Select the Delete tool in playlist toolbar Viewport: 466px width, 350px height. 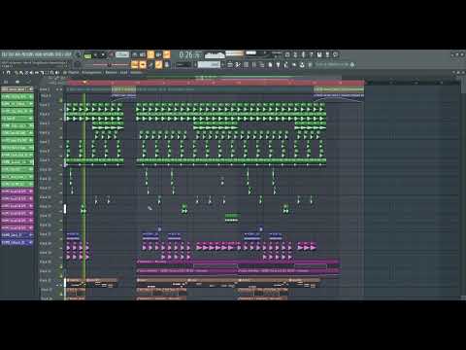coord(26,73)
